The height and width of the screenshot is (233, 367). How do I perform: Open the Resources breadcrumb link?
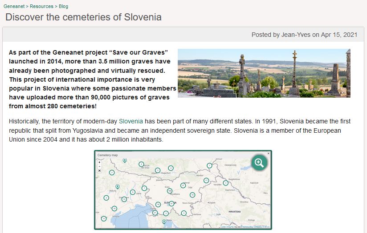[42, 6]
